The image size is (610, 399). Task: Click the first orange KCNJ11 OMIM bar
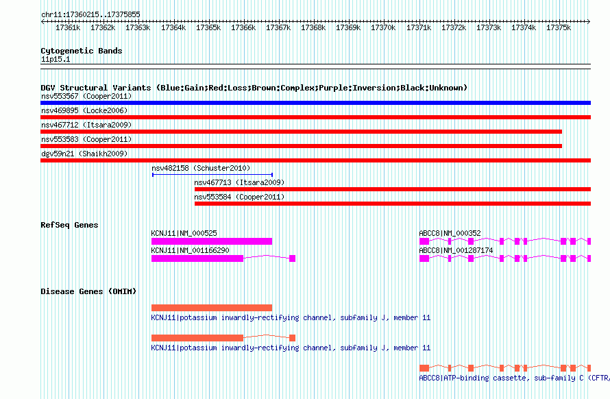click(212, 308)
